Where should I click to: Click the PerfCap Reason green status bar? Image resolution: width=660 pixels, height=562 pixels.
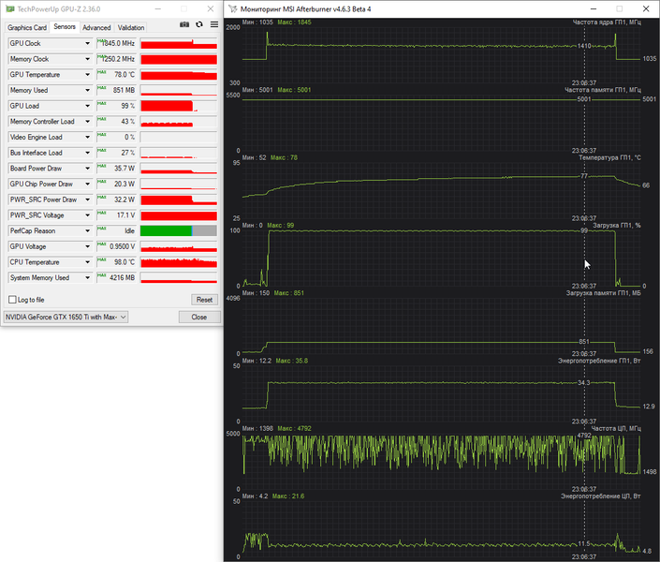pyautogui.click(x=167, y=230)
